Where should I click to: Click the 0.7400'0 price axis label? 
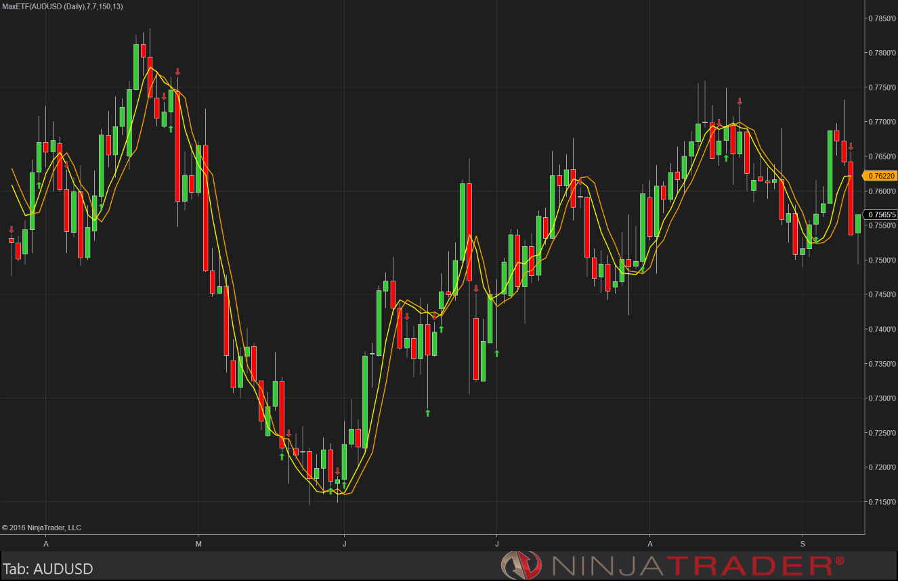pyautogui.click(x=882, y=329)
